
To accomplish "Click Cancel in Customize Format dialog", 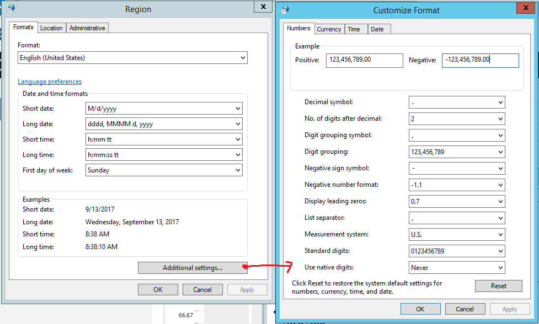I will [465, 309].
